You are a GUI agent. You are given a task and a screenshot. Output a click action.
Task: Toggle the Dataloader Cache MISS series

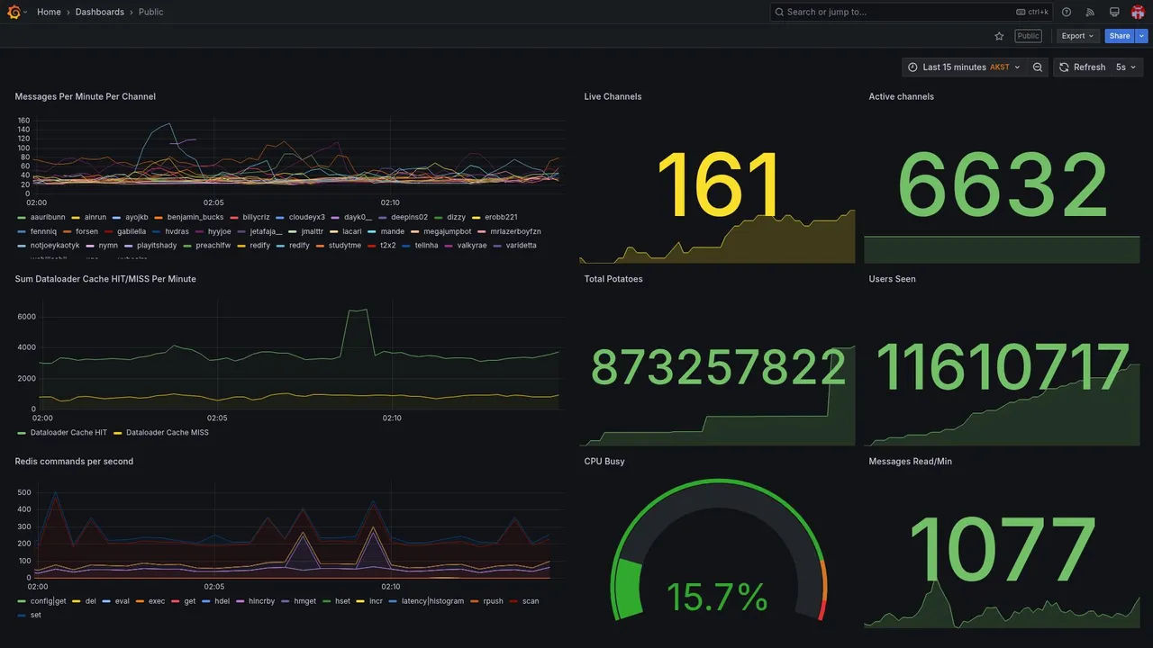pos(168,432)
